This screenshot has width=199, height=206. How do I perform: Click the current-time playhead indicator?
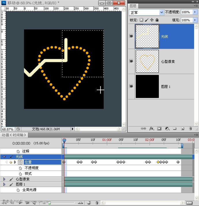tap(64, 141)
